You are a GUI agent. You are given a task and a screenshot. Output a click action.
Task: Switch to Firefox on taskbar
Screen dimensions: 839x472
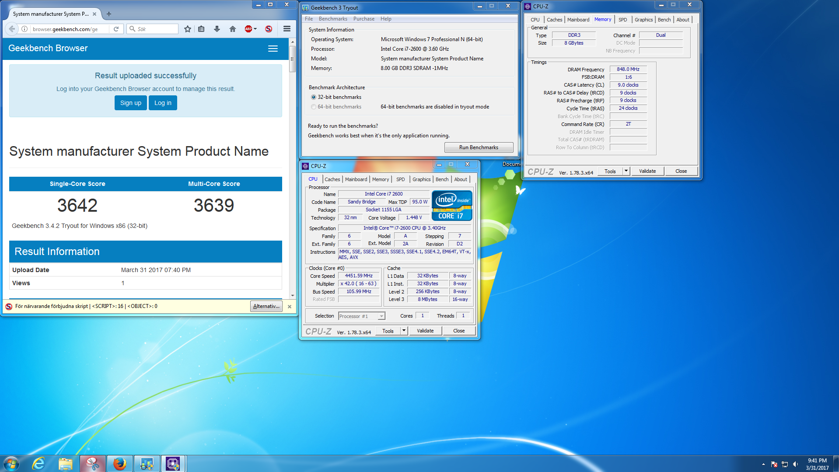[120, 464]
